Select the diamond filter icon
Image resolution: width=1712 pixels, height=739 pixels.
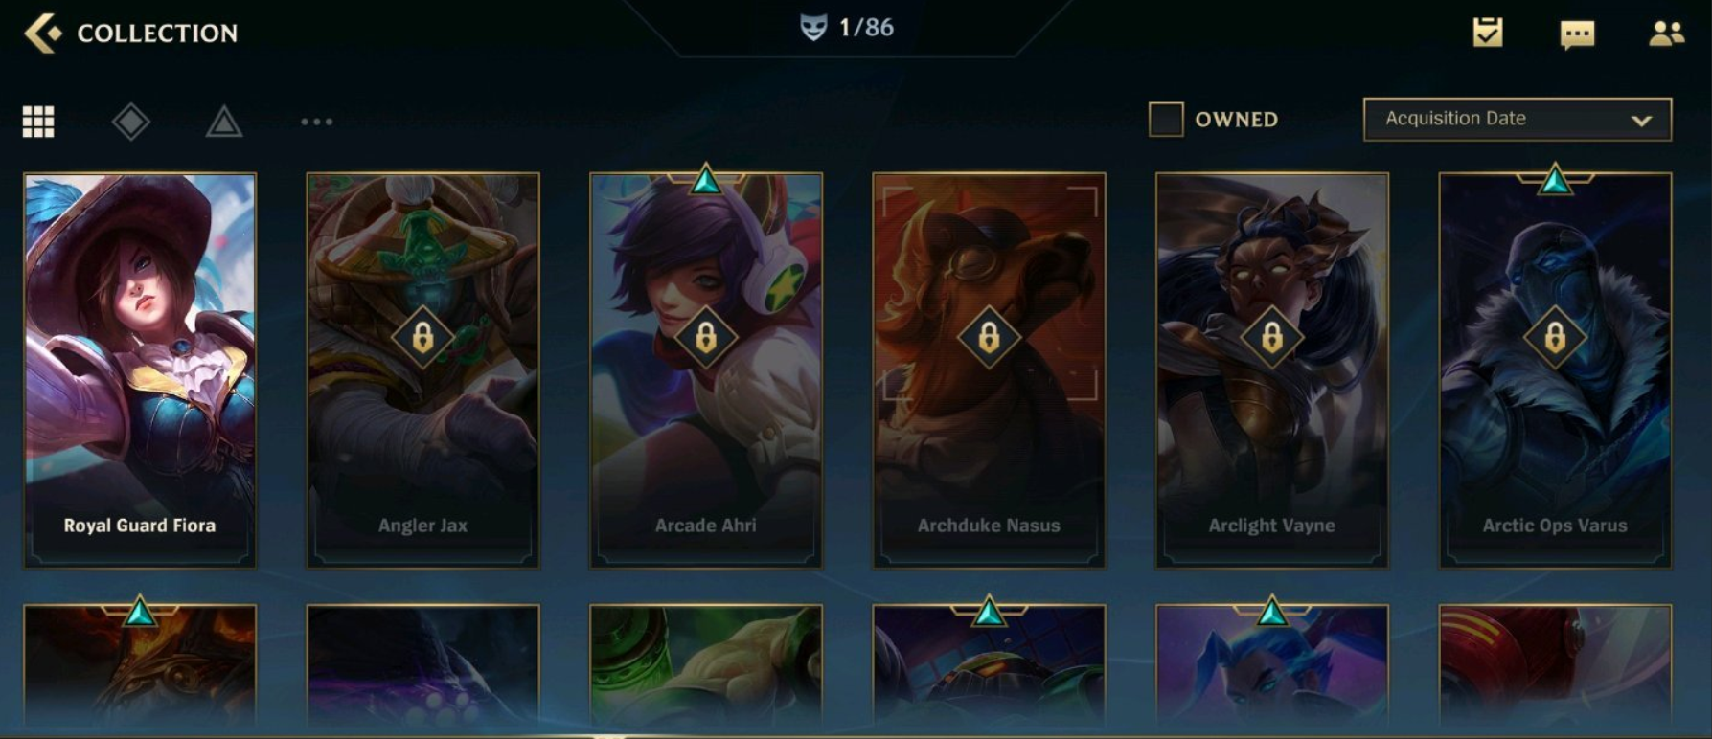click(x=130, y=122)
